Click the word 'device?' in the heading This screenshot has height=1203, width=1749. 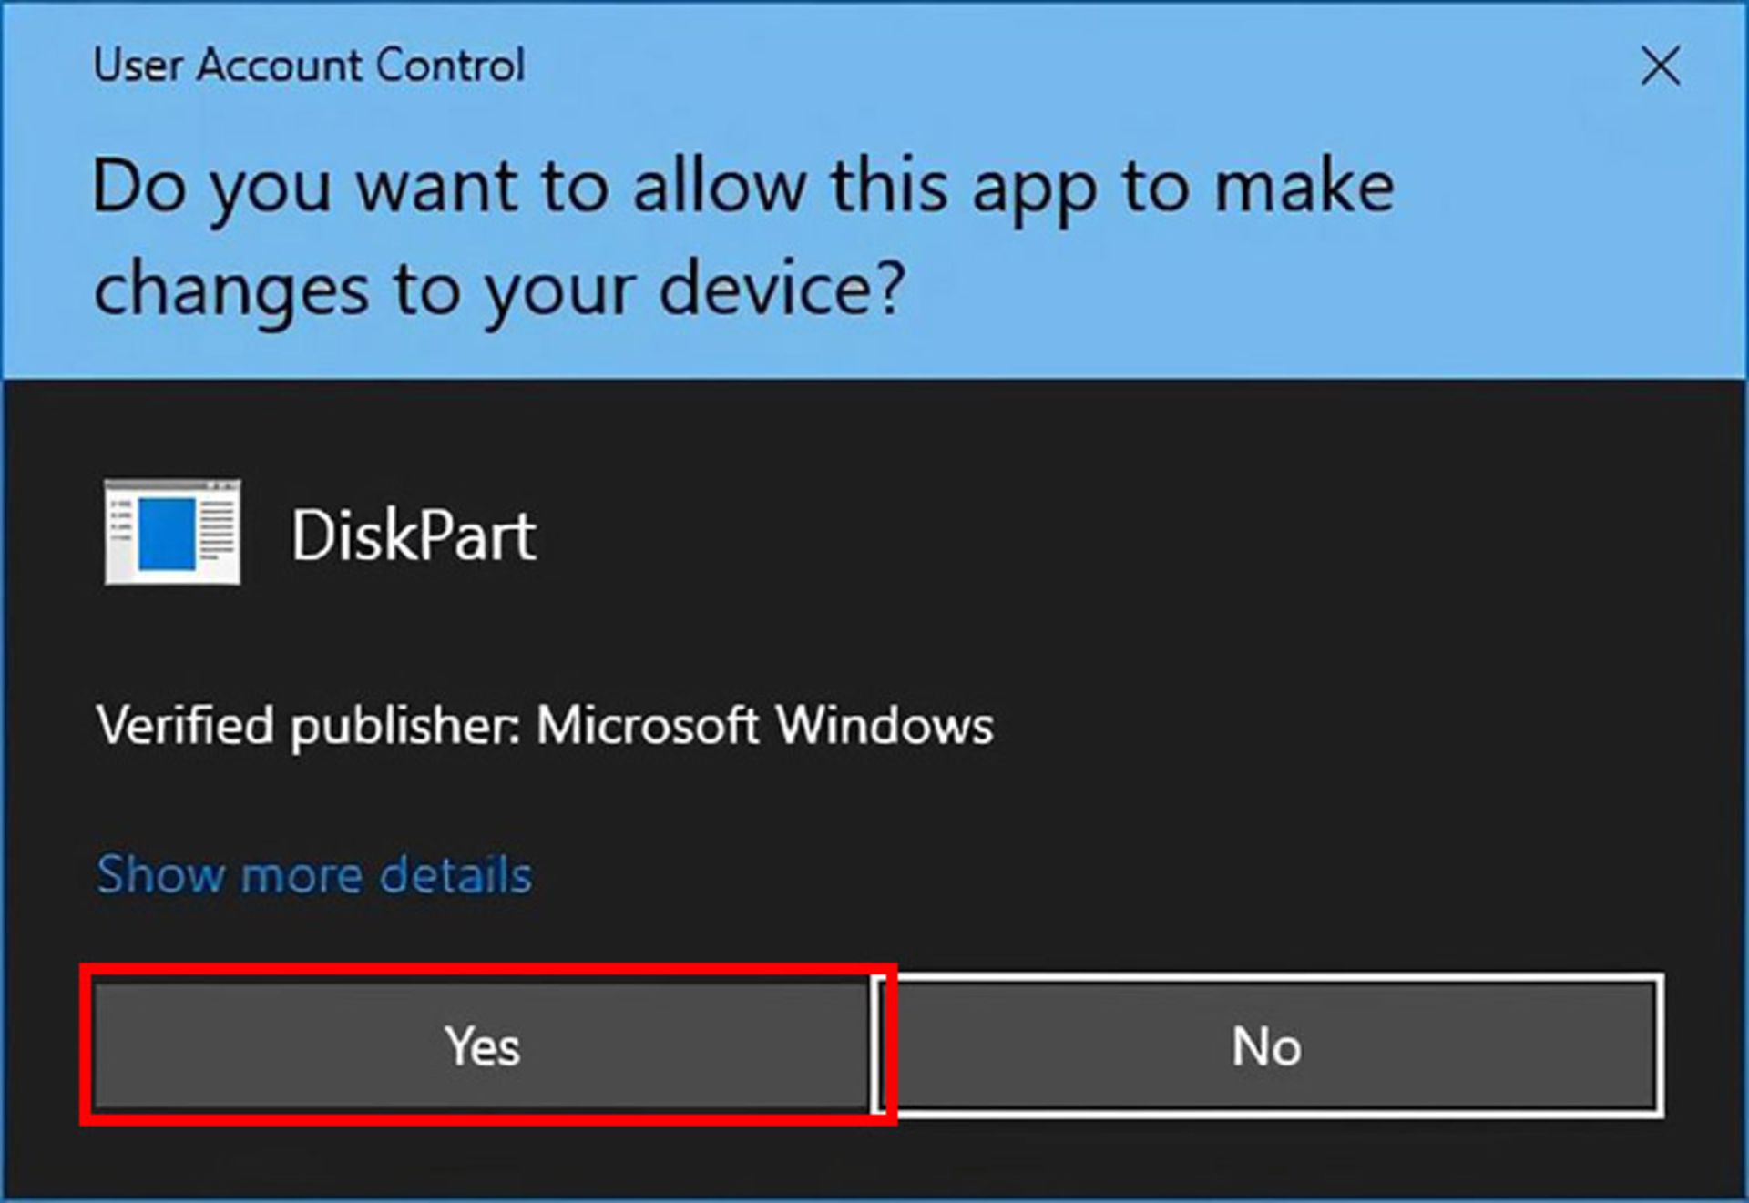[782, 289]
